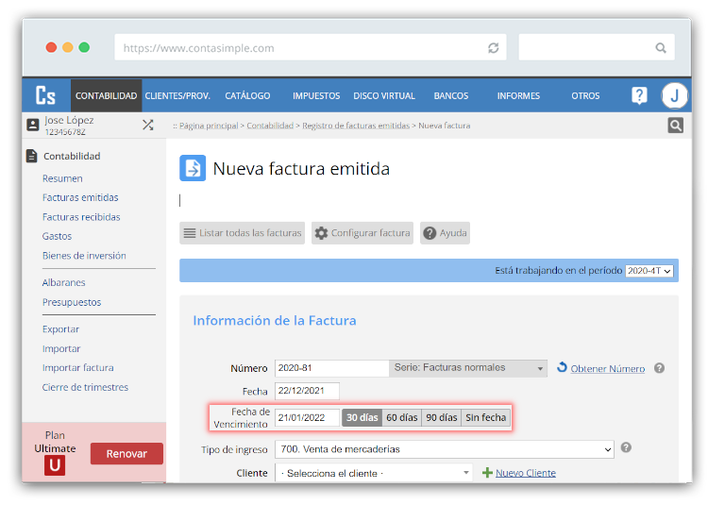The image size is (708, 505).
Task: Click the browser reload icon
Action: click(493, 48)
